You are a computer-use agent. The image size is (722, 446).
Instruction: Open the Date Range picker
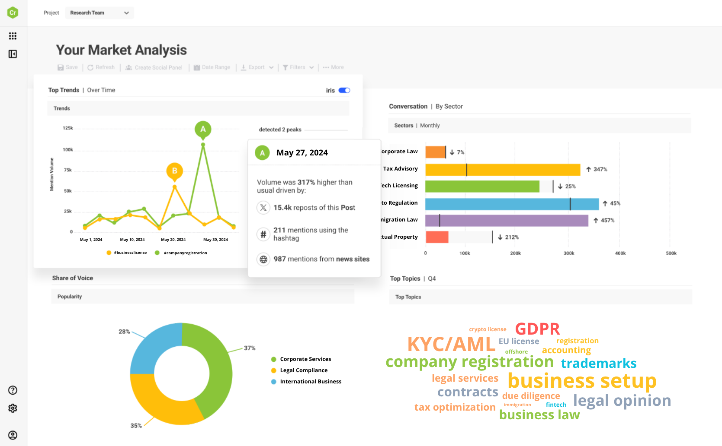[212, 67]
